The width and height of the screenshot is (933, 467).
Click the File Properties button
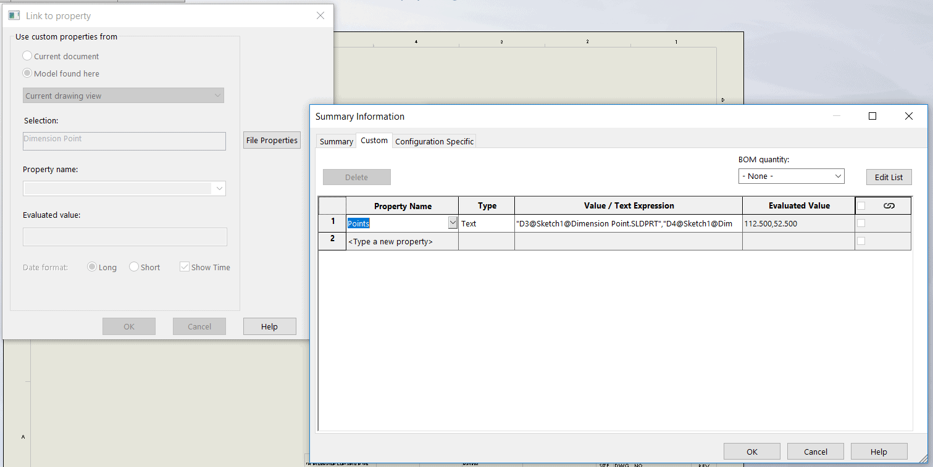(x=272, y=140)
